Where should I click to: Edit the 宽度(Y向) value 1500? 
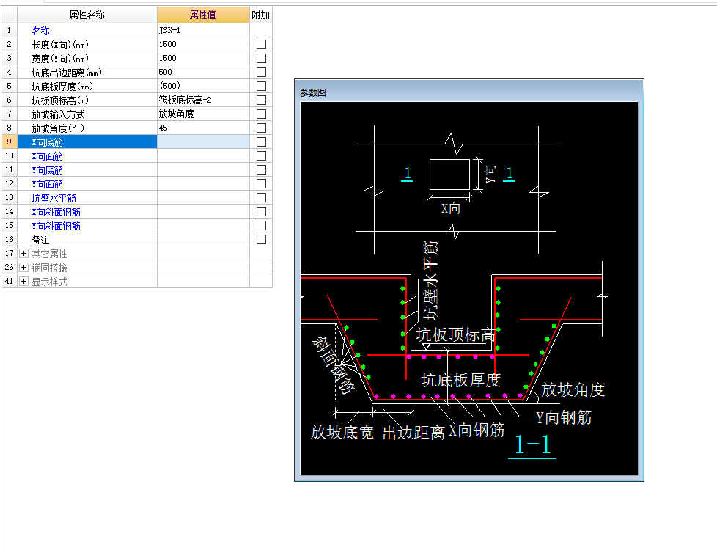203,58
